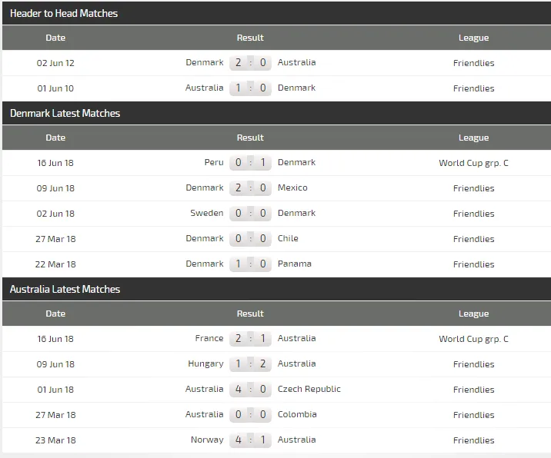Click the 27 Mar 18 date beside Colombia match
Screen dimensions: 551x458
point(55,415)
